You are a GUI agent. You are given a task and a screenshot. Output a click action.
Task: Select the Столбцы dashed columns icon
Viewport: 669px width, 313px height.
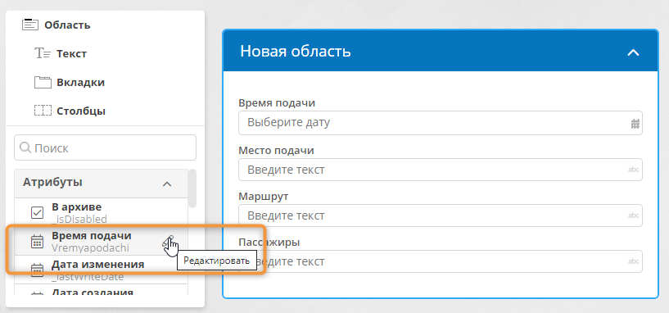click(43, 111)
